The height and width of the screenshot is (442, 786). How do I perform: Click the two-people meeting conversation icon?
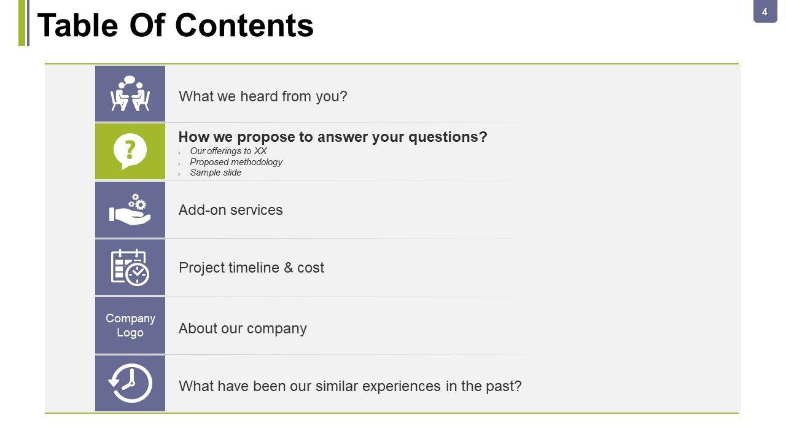pyautogui.click(x=130, y=93)
